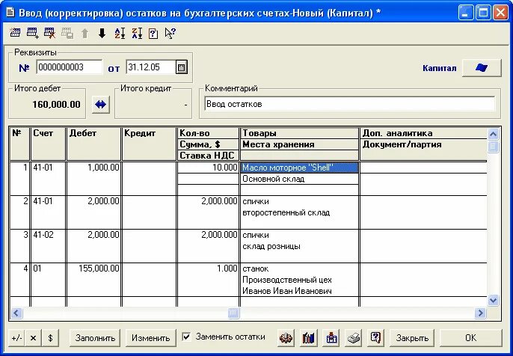
Task: Click the $ currency button
Action: 50,338
